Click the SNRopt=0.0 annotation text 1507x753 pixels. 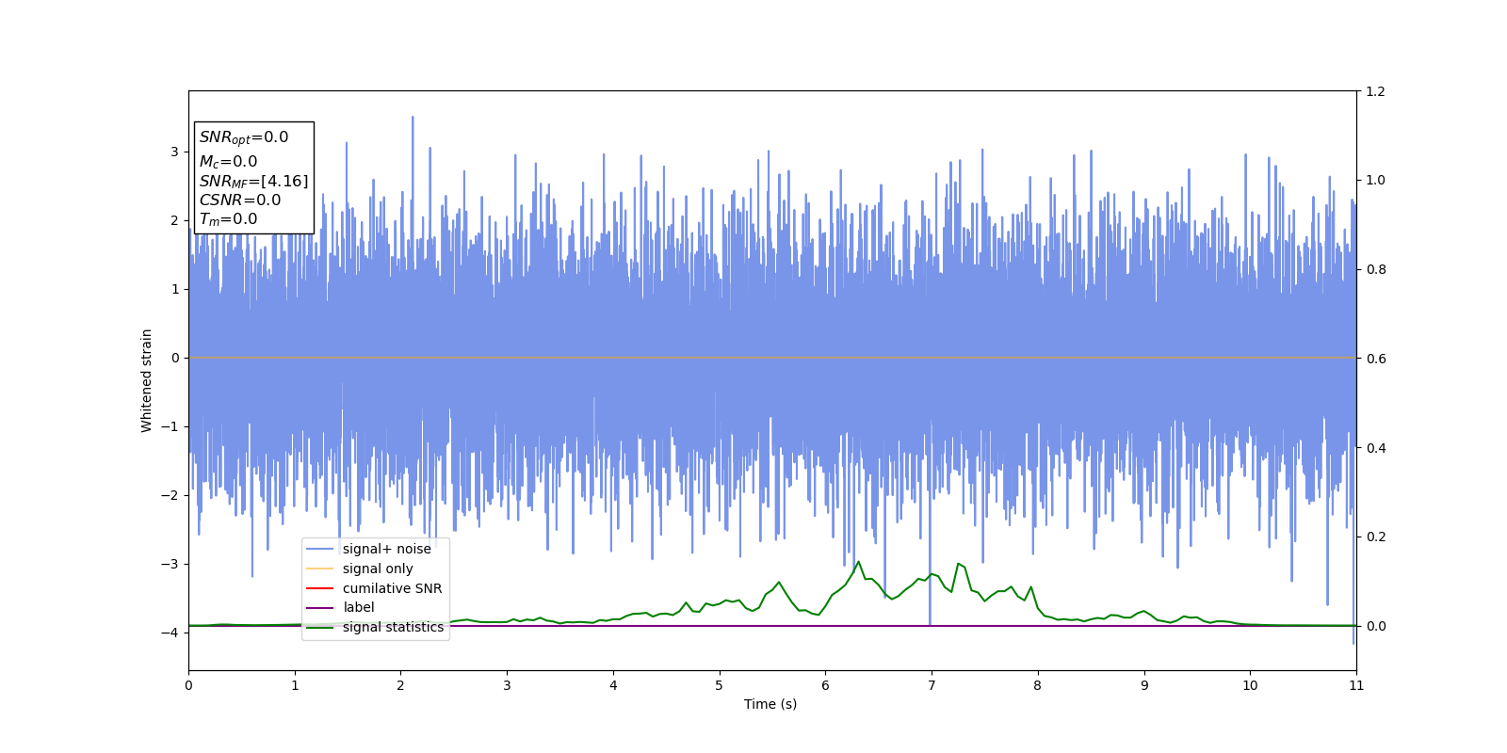(x=244, y=137)
